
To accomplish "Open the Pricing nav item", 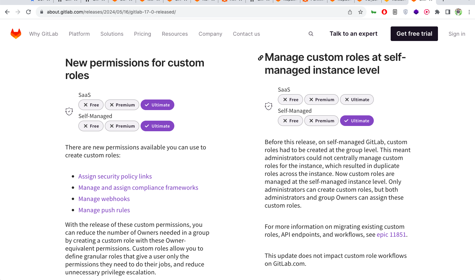I will coord(143,34).
